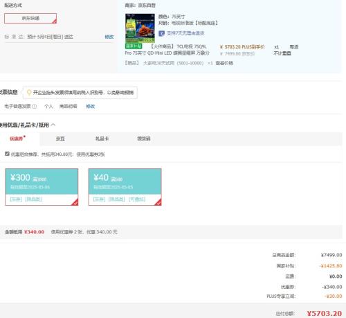Click the blue 7-day return support icon
This screenshot has height=318, width=346.
pos(161,33)
